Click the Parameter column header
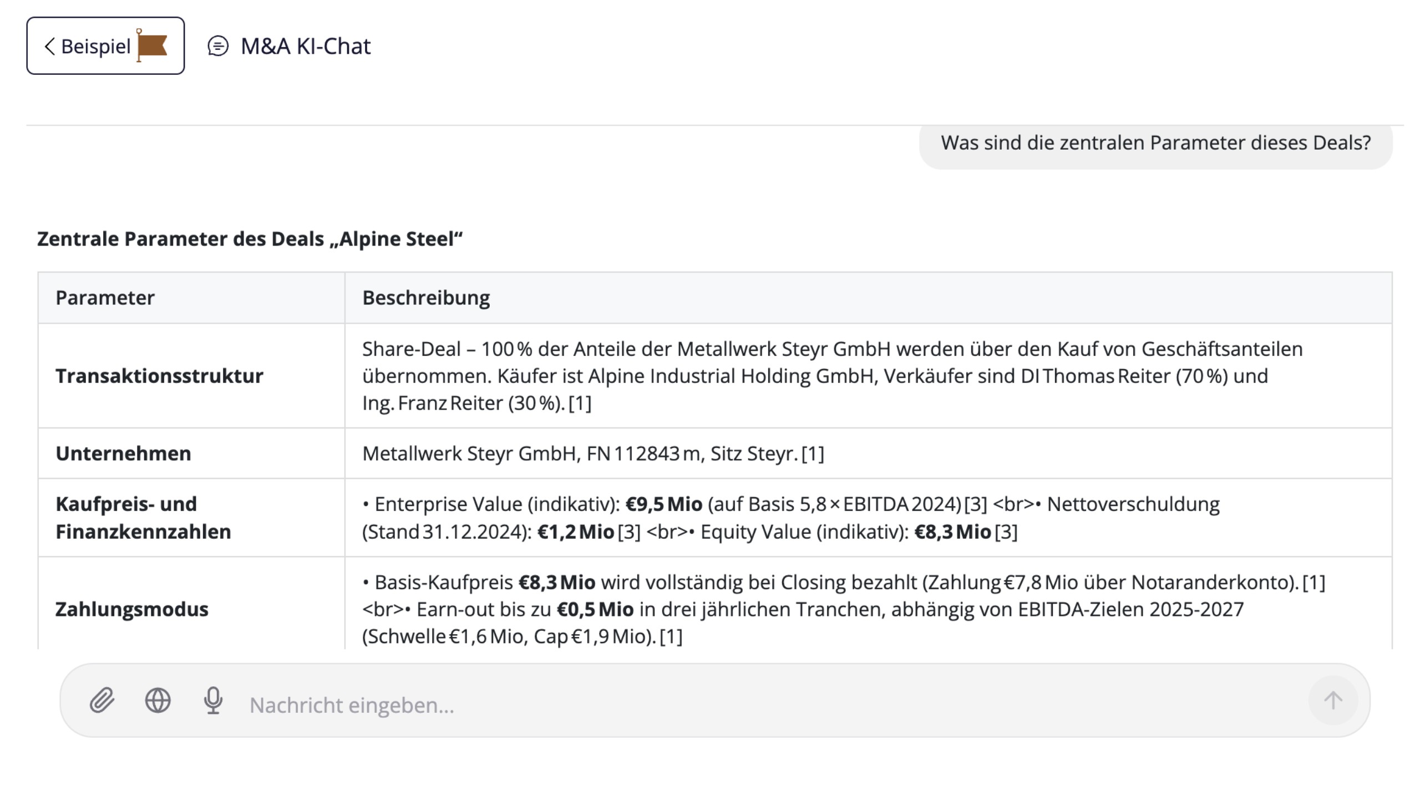This screenshot has height=786, width=1420. pyautogui.click(x=105, y=298)
